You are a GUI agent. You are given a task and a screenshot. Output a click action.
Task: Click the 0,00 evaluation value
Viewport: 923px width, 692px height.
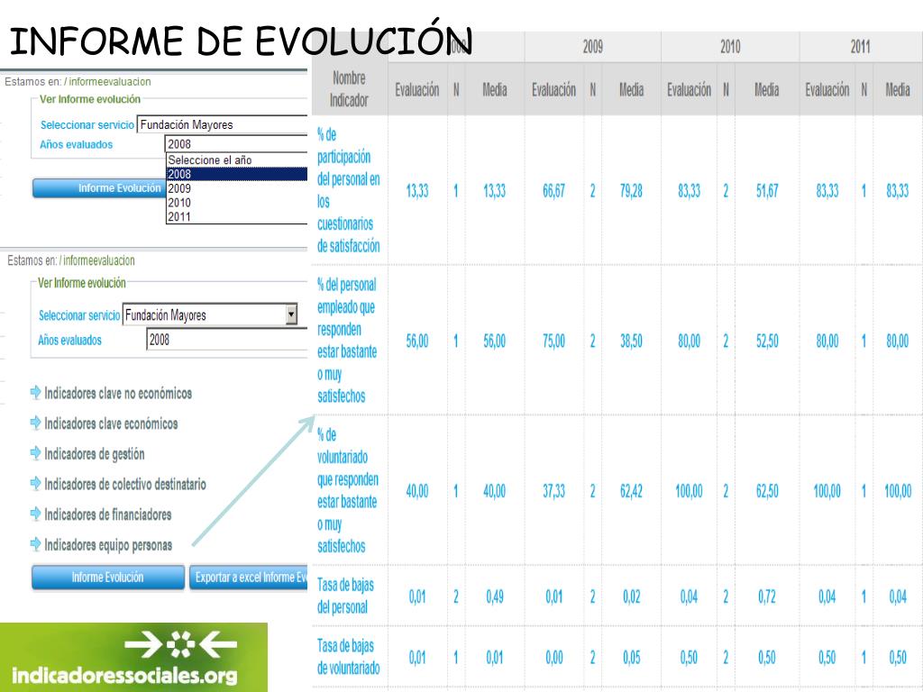pos(554,657)
